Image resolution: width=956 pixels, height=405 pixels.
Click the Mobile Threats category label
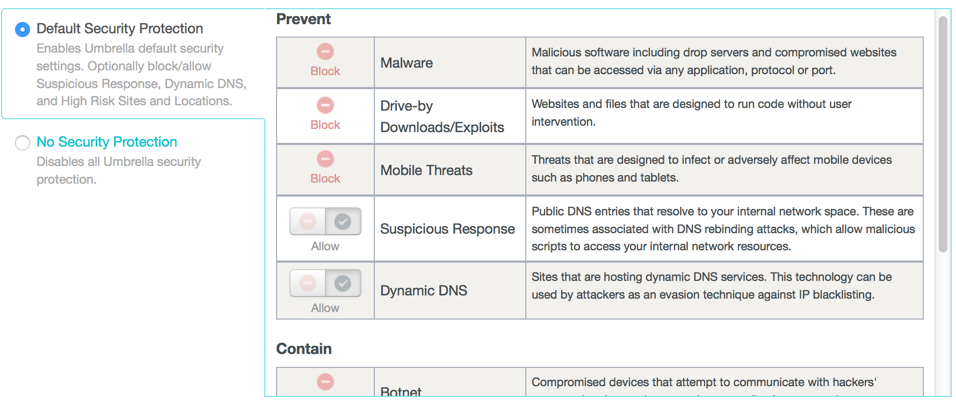pos(426,170)
